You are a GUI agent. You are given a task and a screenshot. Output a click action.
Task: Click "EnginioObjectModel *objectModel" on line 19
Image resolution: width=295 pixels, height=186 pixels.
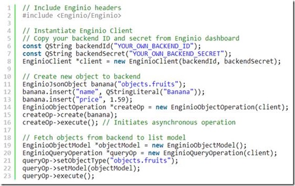(82, 145)
